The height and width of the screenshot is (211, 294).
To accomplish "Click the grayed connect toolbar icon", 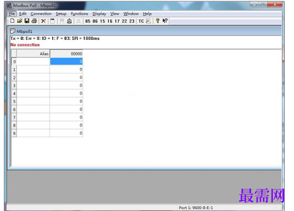I will pyautogui.click(x=62, y=21).
